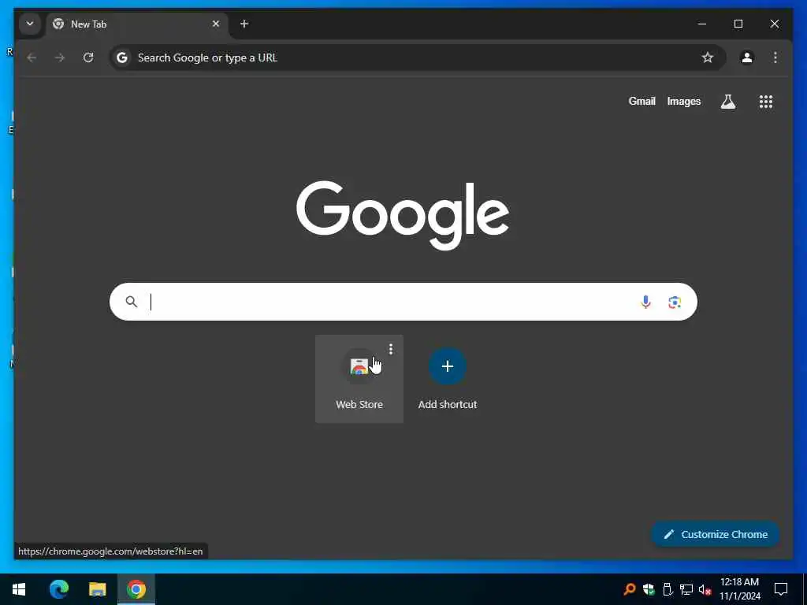
Task: Open more actions for Web Store shortcut
Action: pos(391,349)
